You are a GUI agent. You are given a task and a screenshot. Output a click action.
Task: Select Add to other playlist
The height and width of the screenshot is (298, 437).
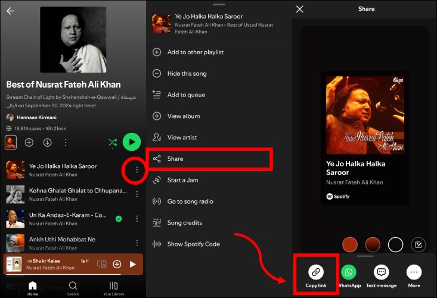click(x=218, y=52)
